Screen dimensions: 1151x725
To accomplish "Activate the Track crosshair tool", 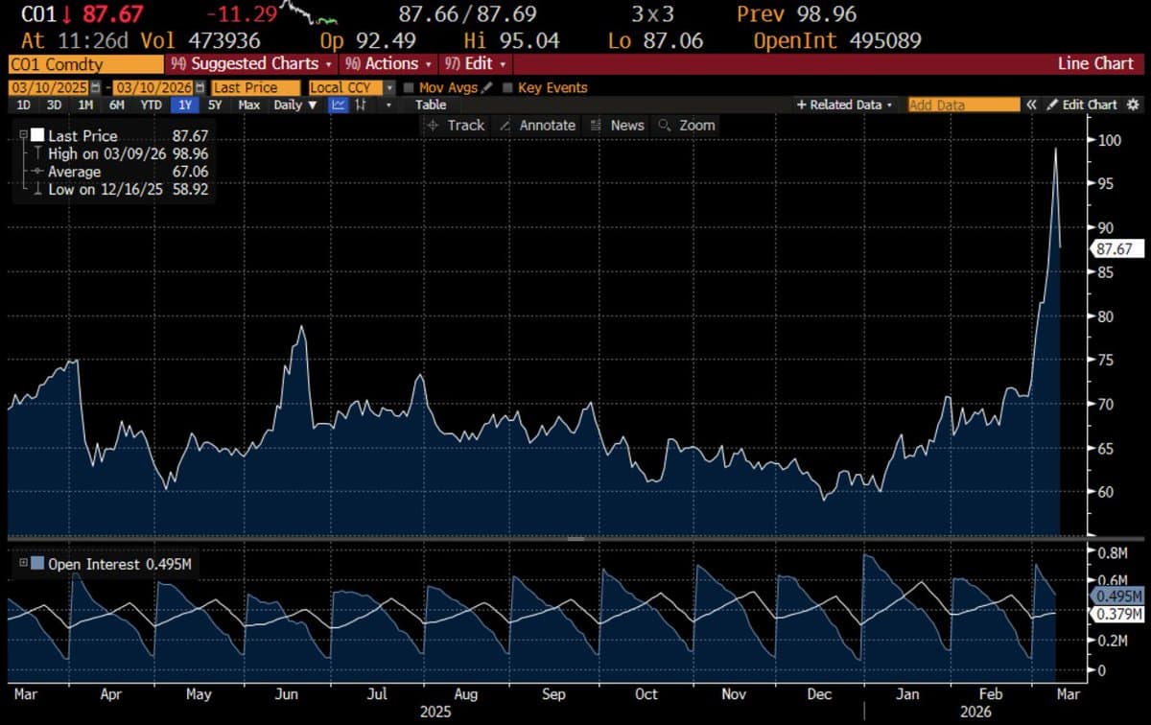I will click(457, 125).
